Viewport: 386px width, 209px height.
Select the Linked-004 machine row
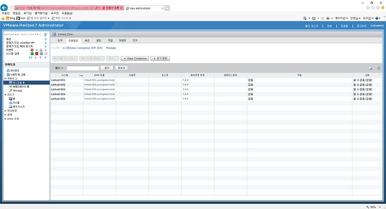coord(217,94)
